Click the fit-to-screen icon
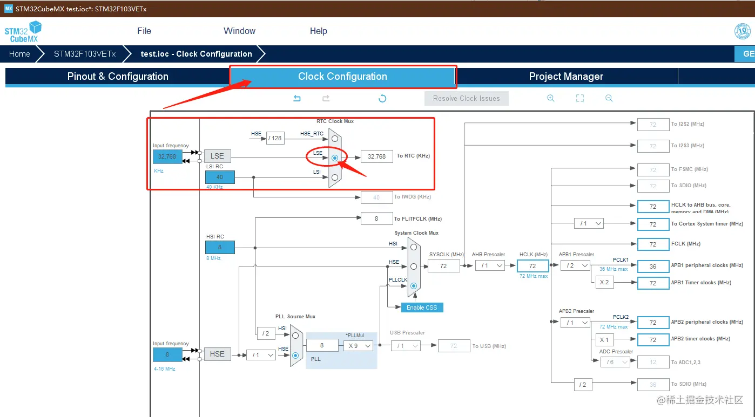This screenshot has height=417, width=755. click(x=580, y=98)
